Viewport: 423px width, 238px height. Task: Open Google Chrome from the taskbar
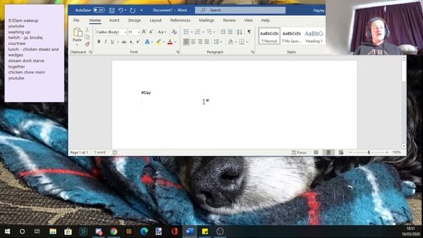coord(114,231)
